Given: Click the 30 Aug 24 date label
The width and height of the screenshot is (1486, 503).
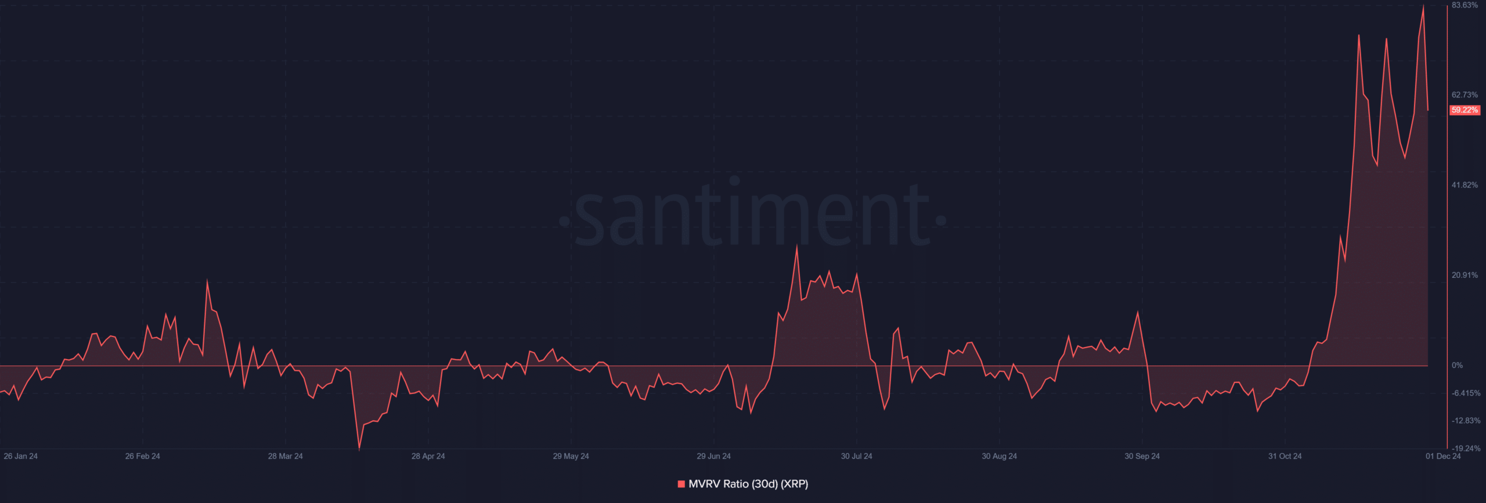Looking at the screenshot, I should tap(999, 456).
